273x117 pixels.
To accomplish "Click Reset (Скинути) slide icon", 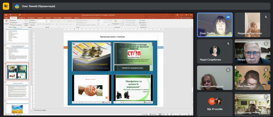I will point(30,22).
